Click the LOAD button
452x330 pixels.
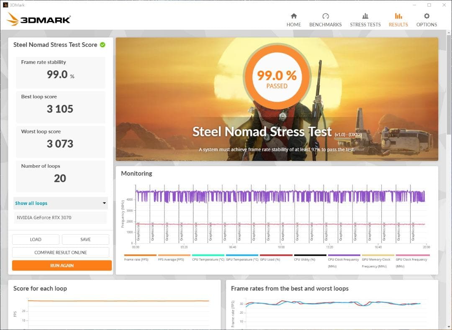point(36,239)
